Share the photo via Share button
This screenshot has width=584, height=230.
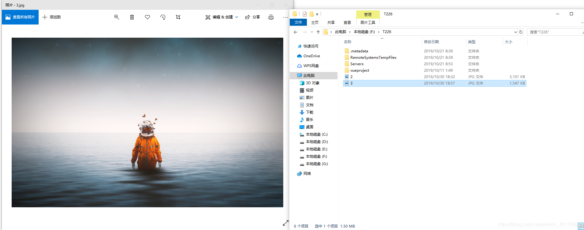[253, 17]
